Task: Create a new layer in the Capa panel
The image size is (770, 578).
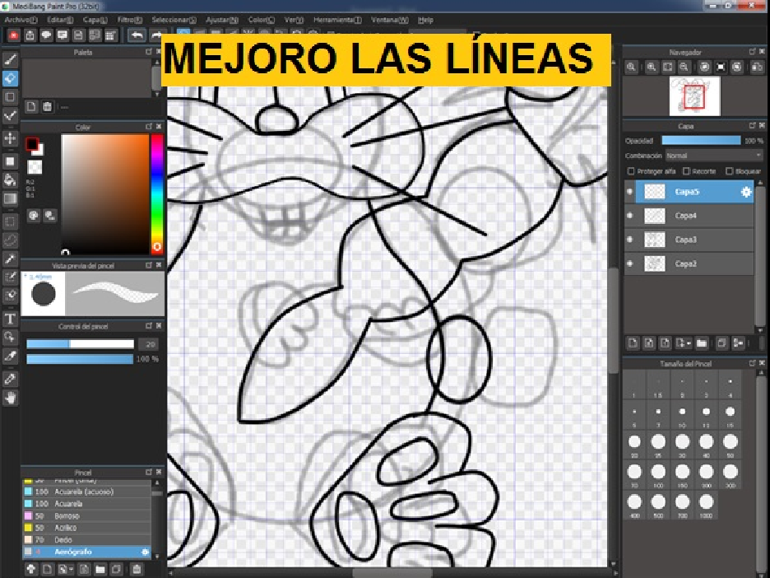Action: click(633, 343)
